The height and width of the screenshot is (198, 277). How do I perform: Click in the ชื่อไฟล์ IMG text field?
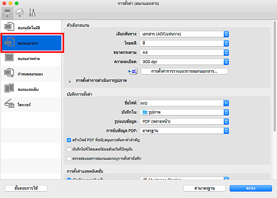[181, 103]
